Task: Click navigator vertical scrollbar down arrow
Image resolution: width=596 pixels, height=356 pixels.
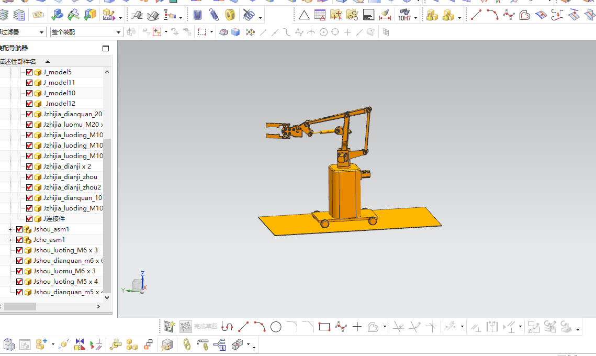Action: coord(107,298)
